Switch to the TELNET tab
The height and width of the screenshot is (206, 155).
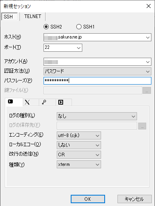[33, 16]
